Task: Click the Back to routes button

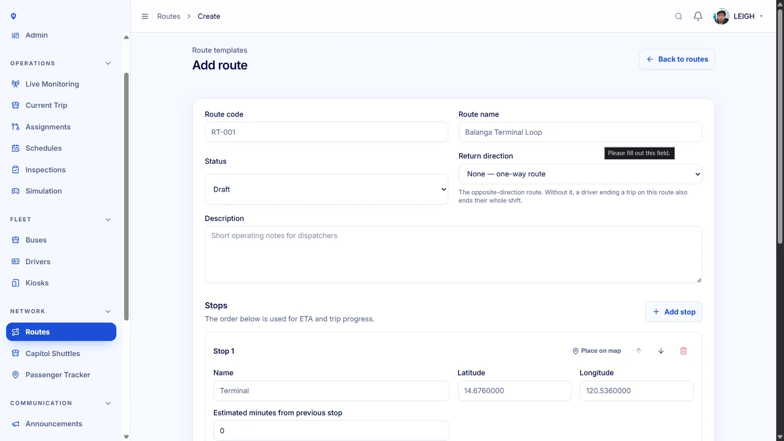Action: pos(677,59)
